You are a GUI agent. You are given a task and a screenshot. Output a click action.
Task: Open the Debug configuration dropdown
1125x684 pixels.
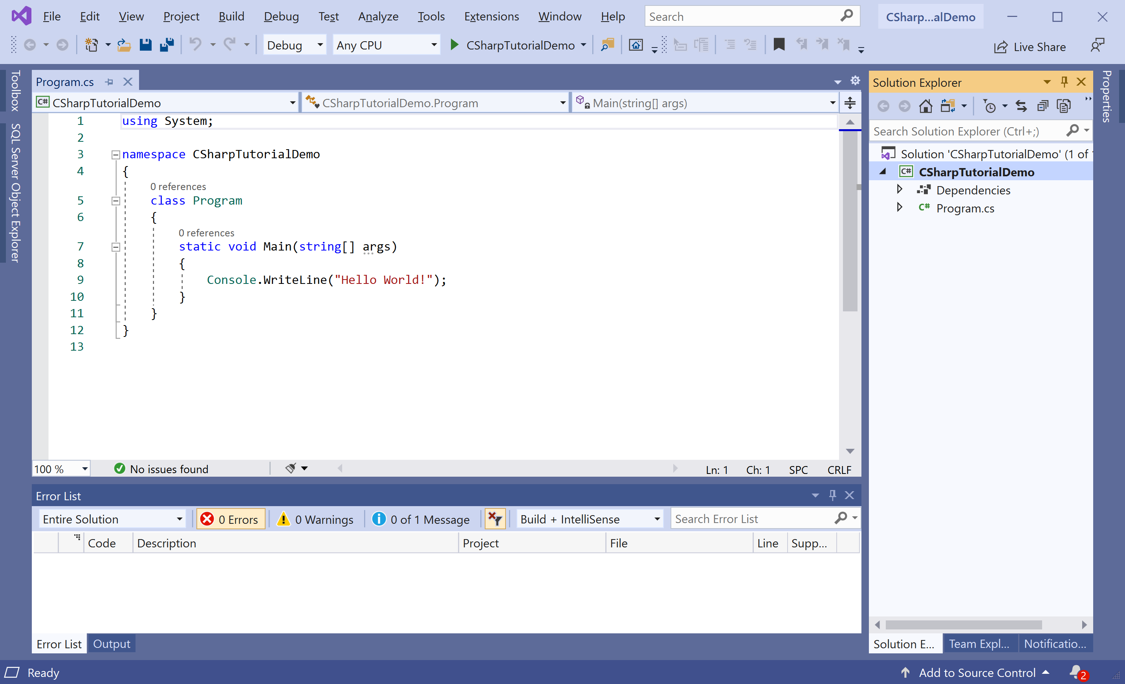click(295, 45)
